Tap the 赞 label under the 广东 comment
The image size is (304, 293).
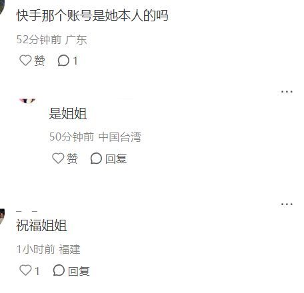pyautogui.click(x=39, y=61)
